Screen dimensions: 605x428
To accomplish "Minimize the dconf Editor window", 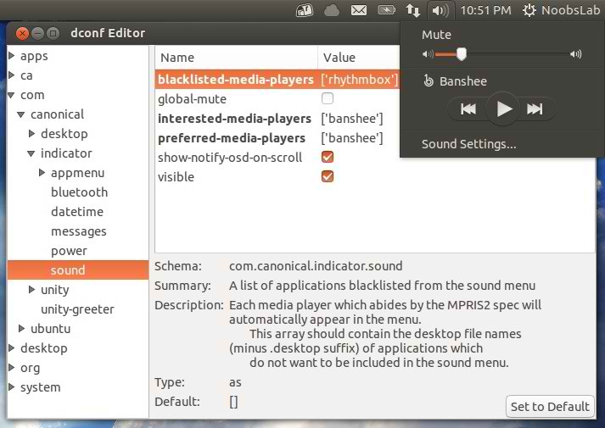I will point(37,34).
